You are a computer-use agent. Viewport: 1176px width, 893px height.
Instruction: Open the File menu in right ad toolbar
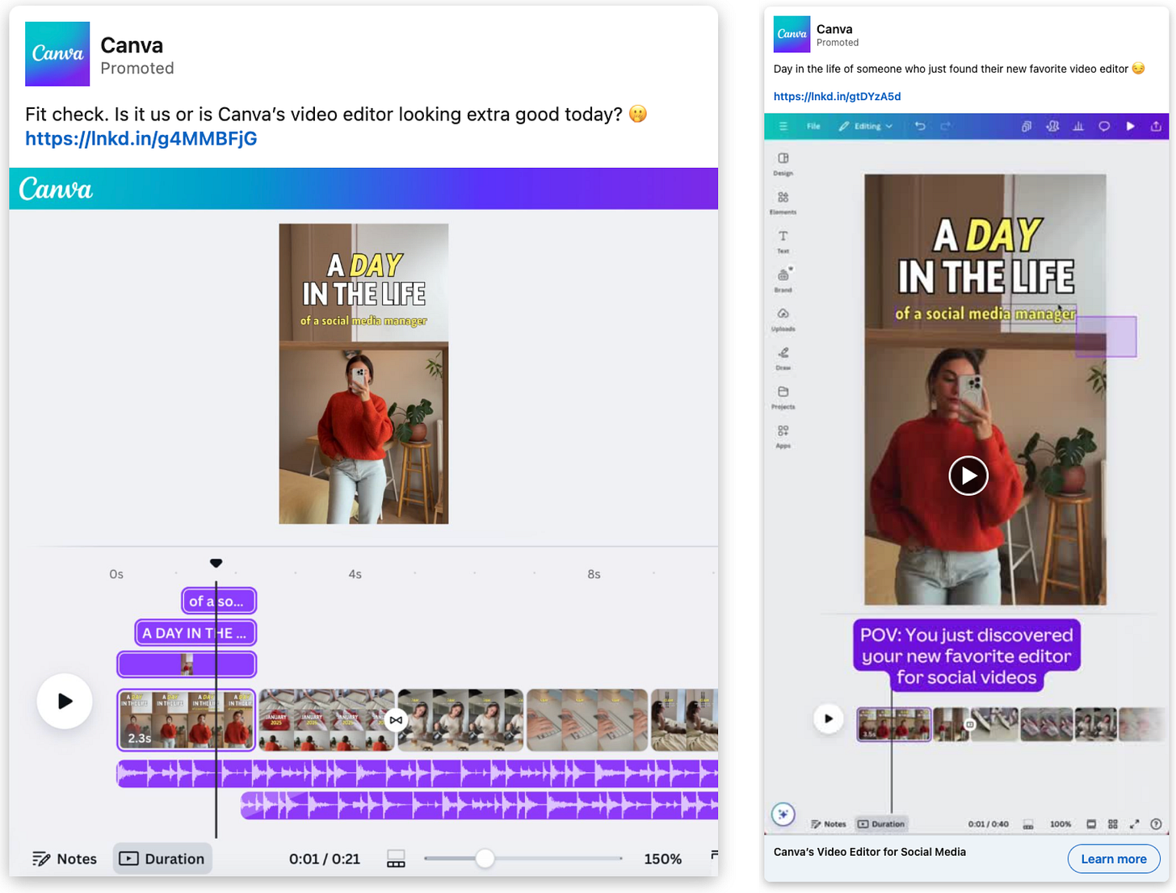pyautogui.click(x=813, y=126)
